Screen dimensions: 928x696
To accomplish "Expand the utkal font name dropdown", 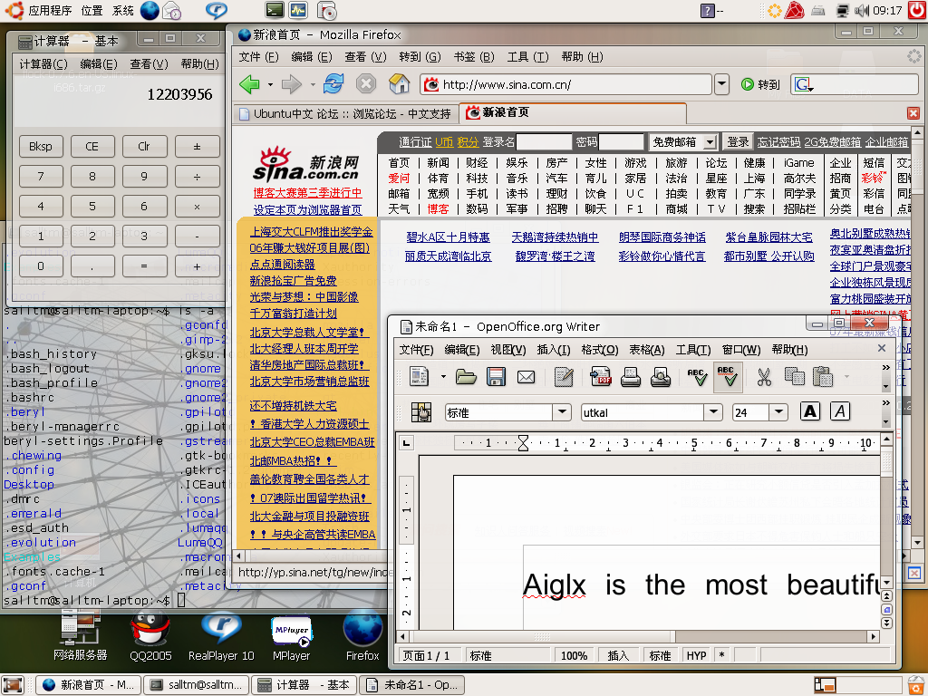I will (713, 412).
